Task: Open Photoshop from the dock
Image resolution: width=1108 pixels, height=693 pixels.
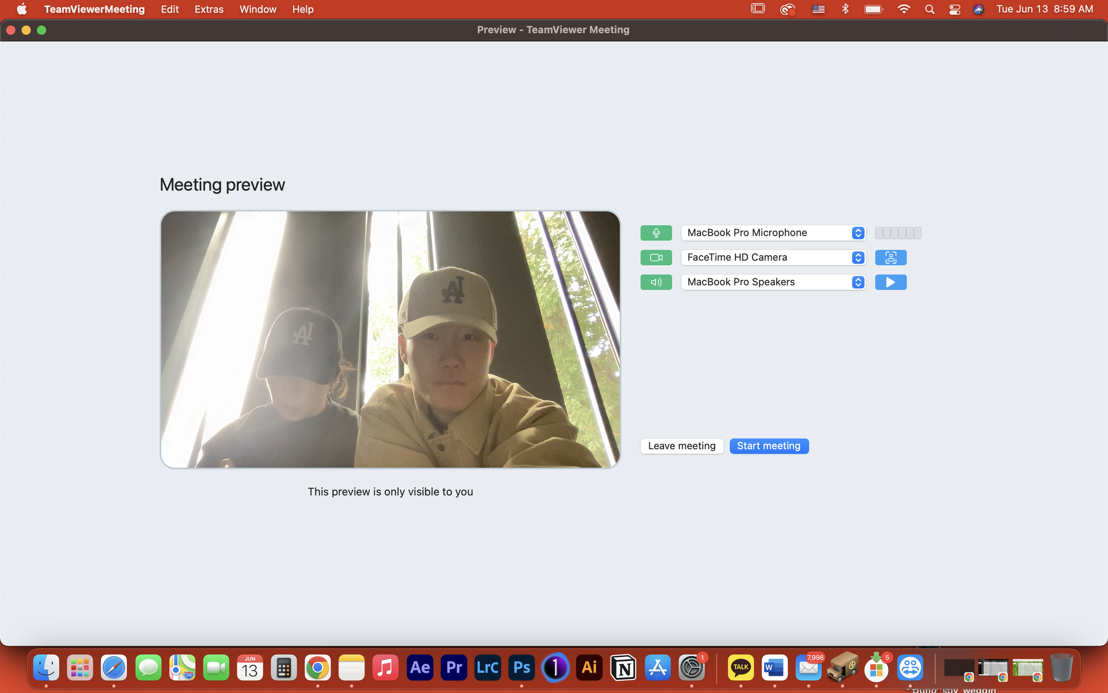Action: coord(521,667)
